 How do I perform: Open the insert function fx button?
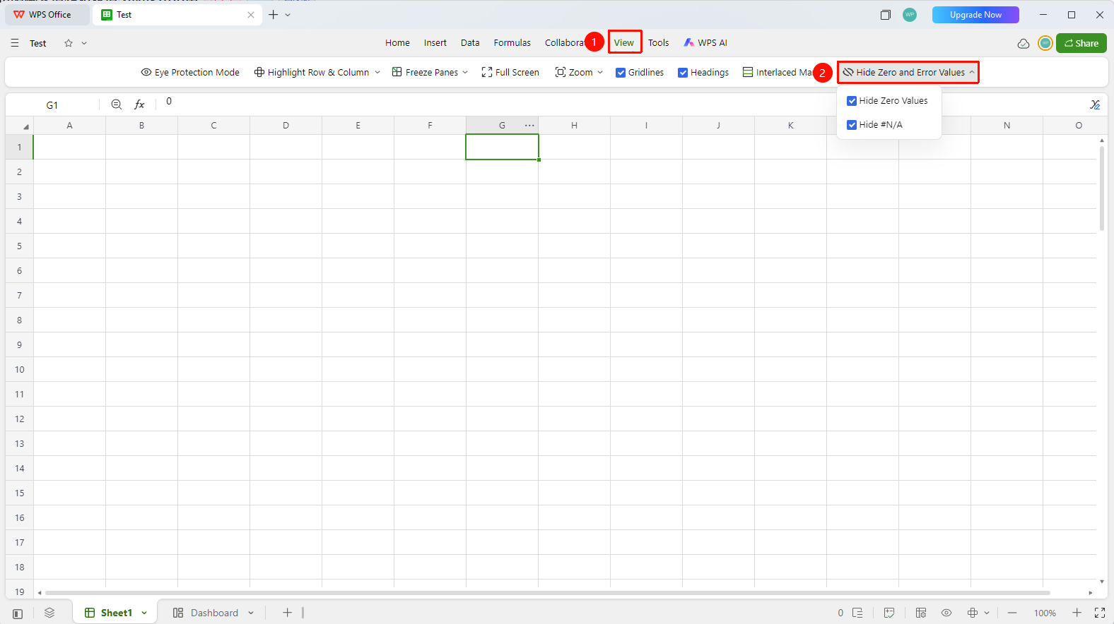139,104
